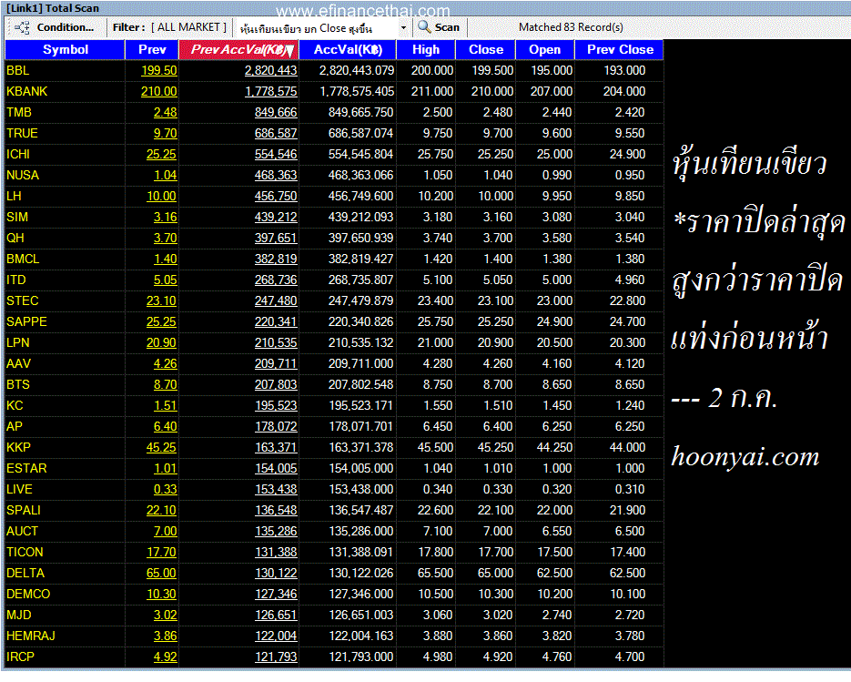
Task: Open DELTA previous price link 65.00
Action: coord(161,573)
